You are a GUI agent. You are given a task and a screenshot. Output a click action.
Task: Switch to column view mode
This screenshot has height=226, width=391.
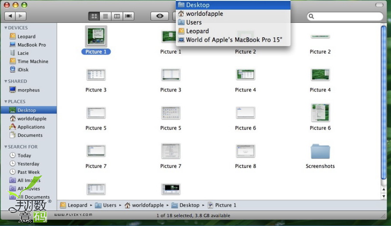(117, 16)
